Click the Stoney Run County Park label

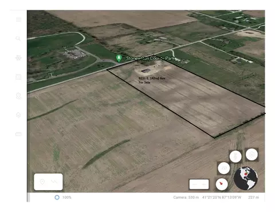point(150,58)
